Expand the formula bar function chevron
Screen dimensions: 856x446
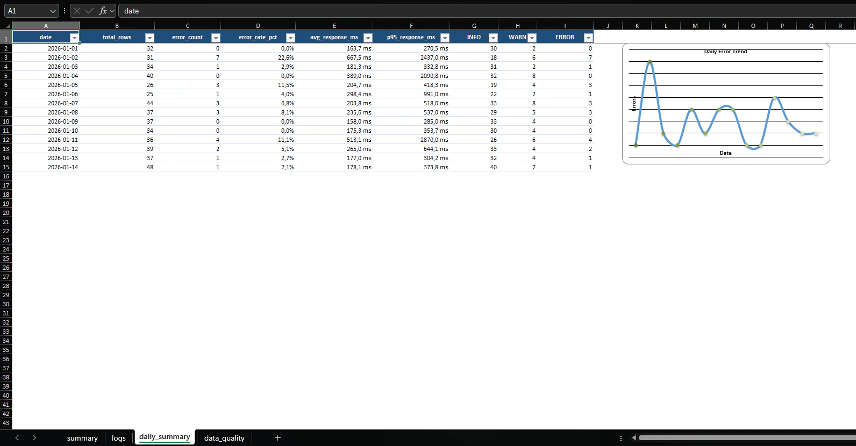(x=112, y=11)
